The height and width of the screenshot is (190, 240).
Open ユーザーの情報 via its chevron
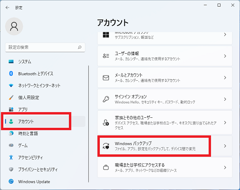click(x=225, y=56)
